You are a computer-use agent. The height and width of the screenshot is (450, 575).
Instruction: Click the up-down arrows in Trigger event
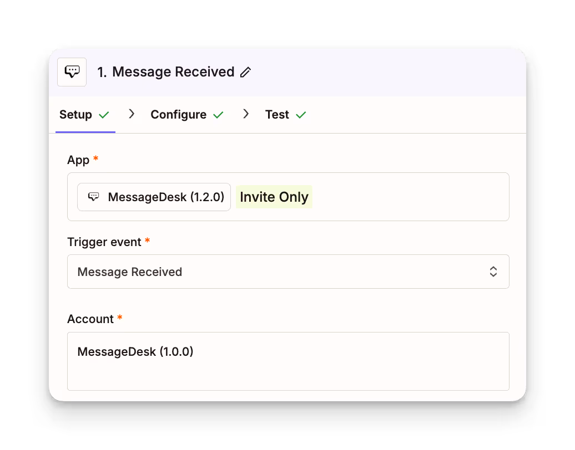pyautogui.click(x=493, y=272)
